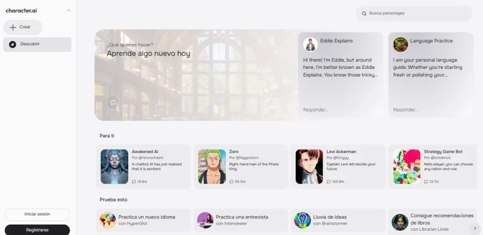The image size is (483, 235).
Task: Click the Brainstormer lightbulb icon
Action: point(302,220)
